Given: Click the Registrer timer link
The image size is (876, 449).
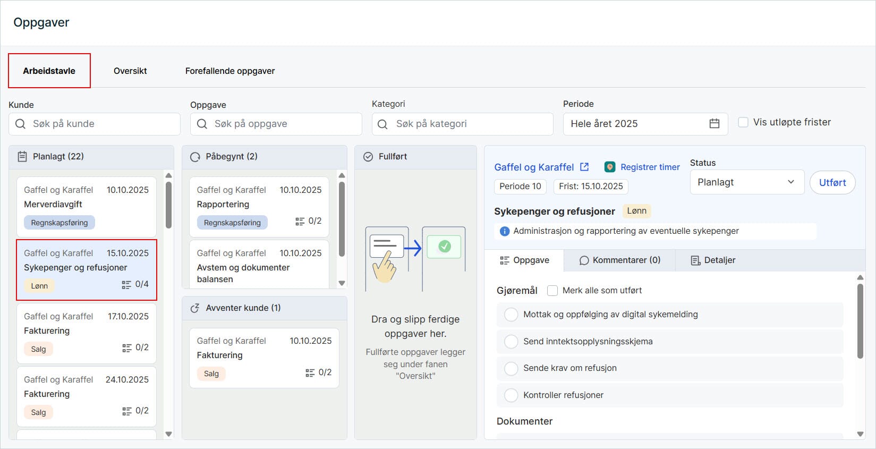Looking at the screenshot, I should [650, 167].
